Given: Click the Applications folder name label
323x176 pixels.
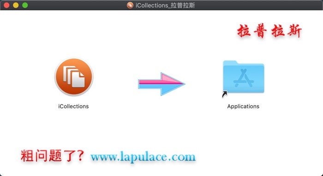Looking at the screenshot, I should tap(243, 106).
